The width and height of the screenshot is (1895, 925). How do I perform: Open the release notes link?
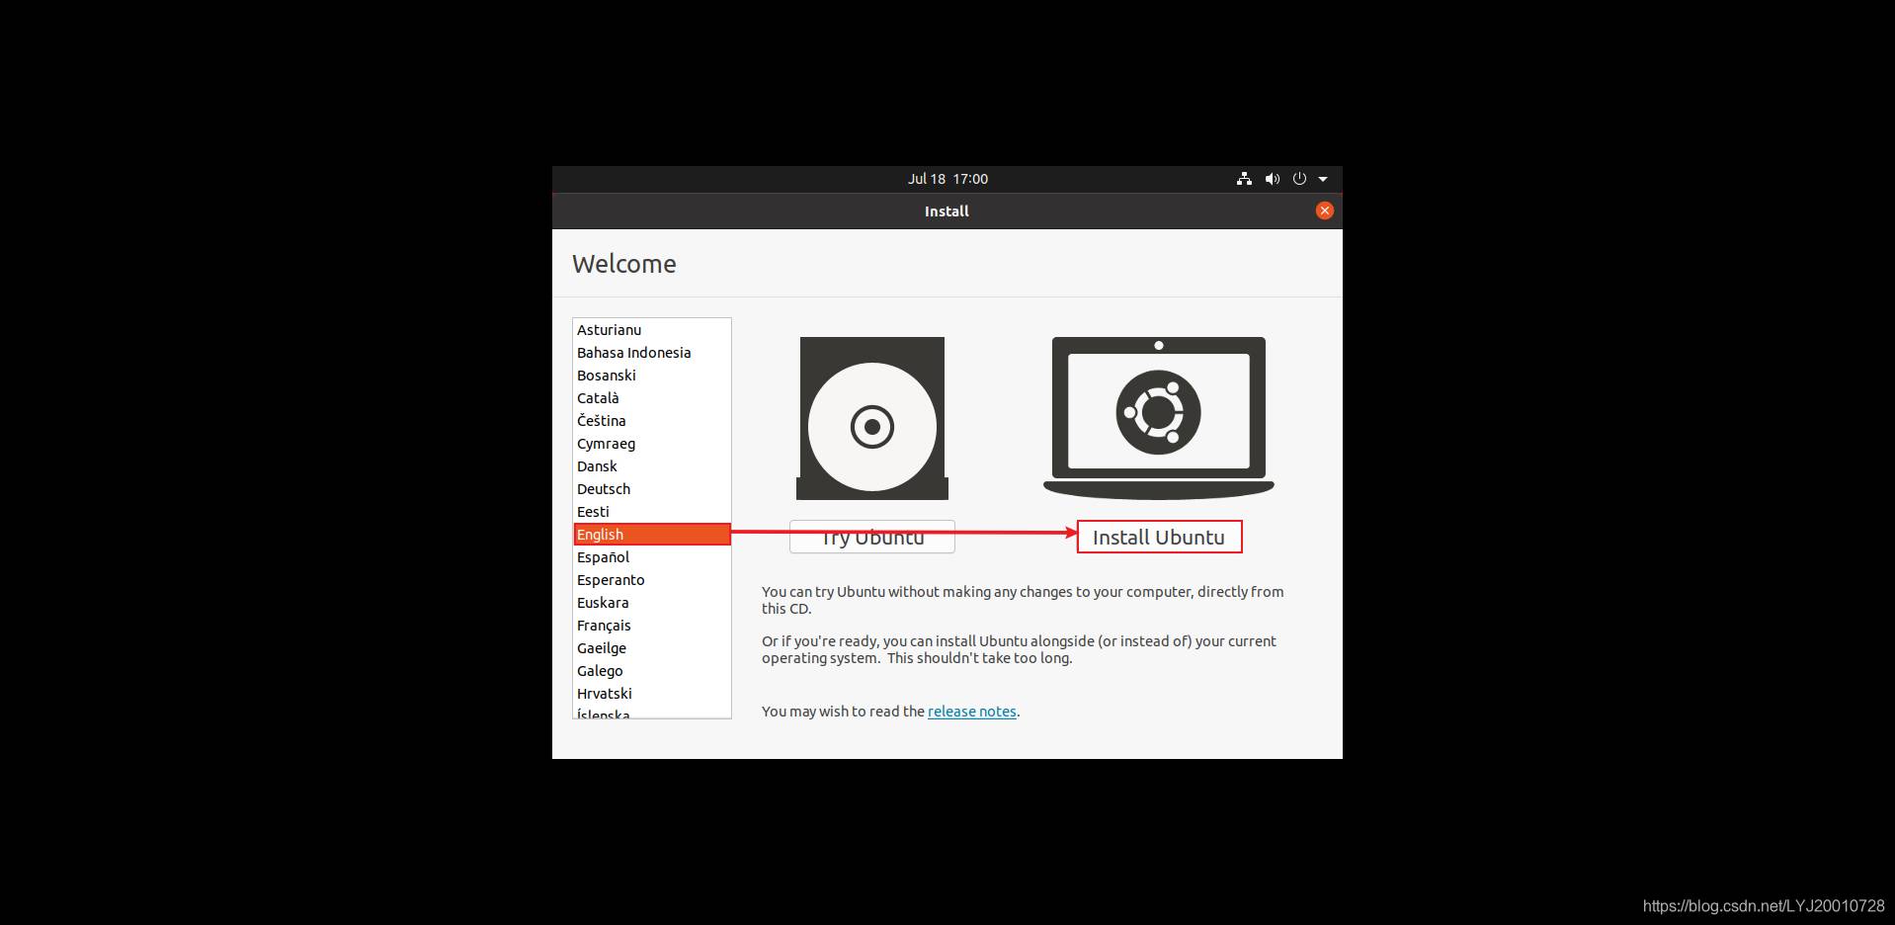(972, 712)
